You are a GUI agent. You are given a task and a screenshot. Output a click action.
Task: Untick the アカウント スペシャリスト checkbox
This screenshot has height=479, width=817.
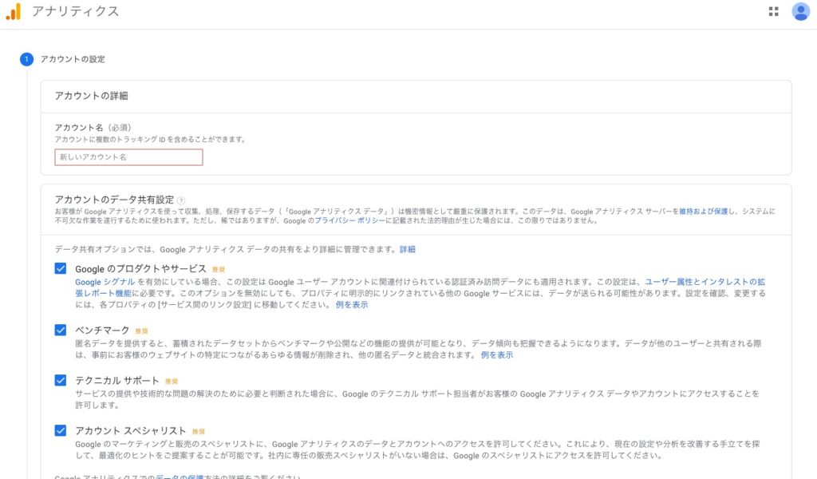click(61, 430)
